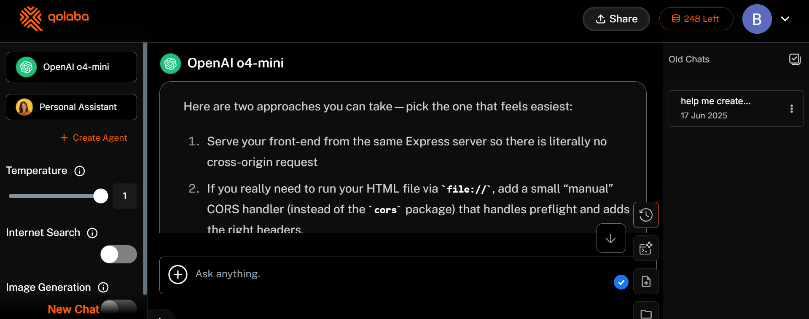Click the plus attachment icon in input
809x319 pixels.
click(178, 275)
